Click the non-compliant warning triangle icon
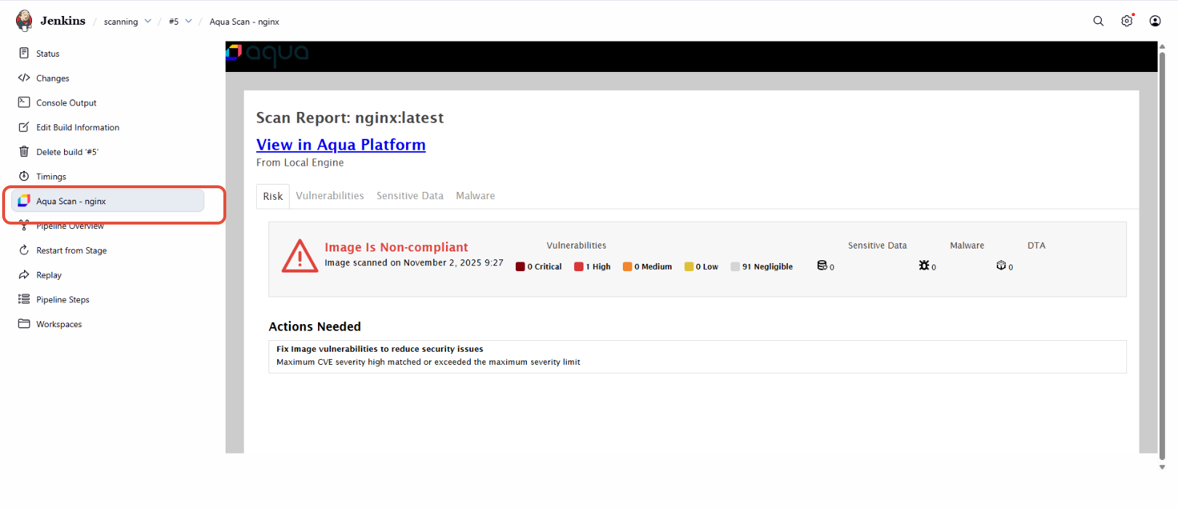The width and height of the screenshot is (1178, 508). click(x=300, y=256)
